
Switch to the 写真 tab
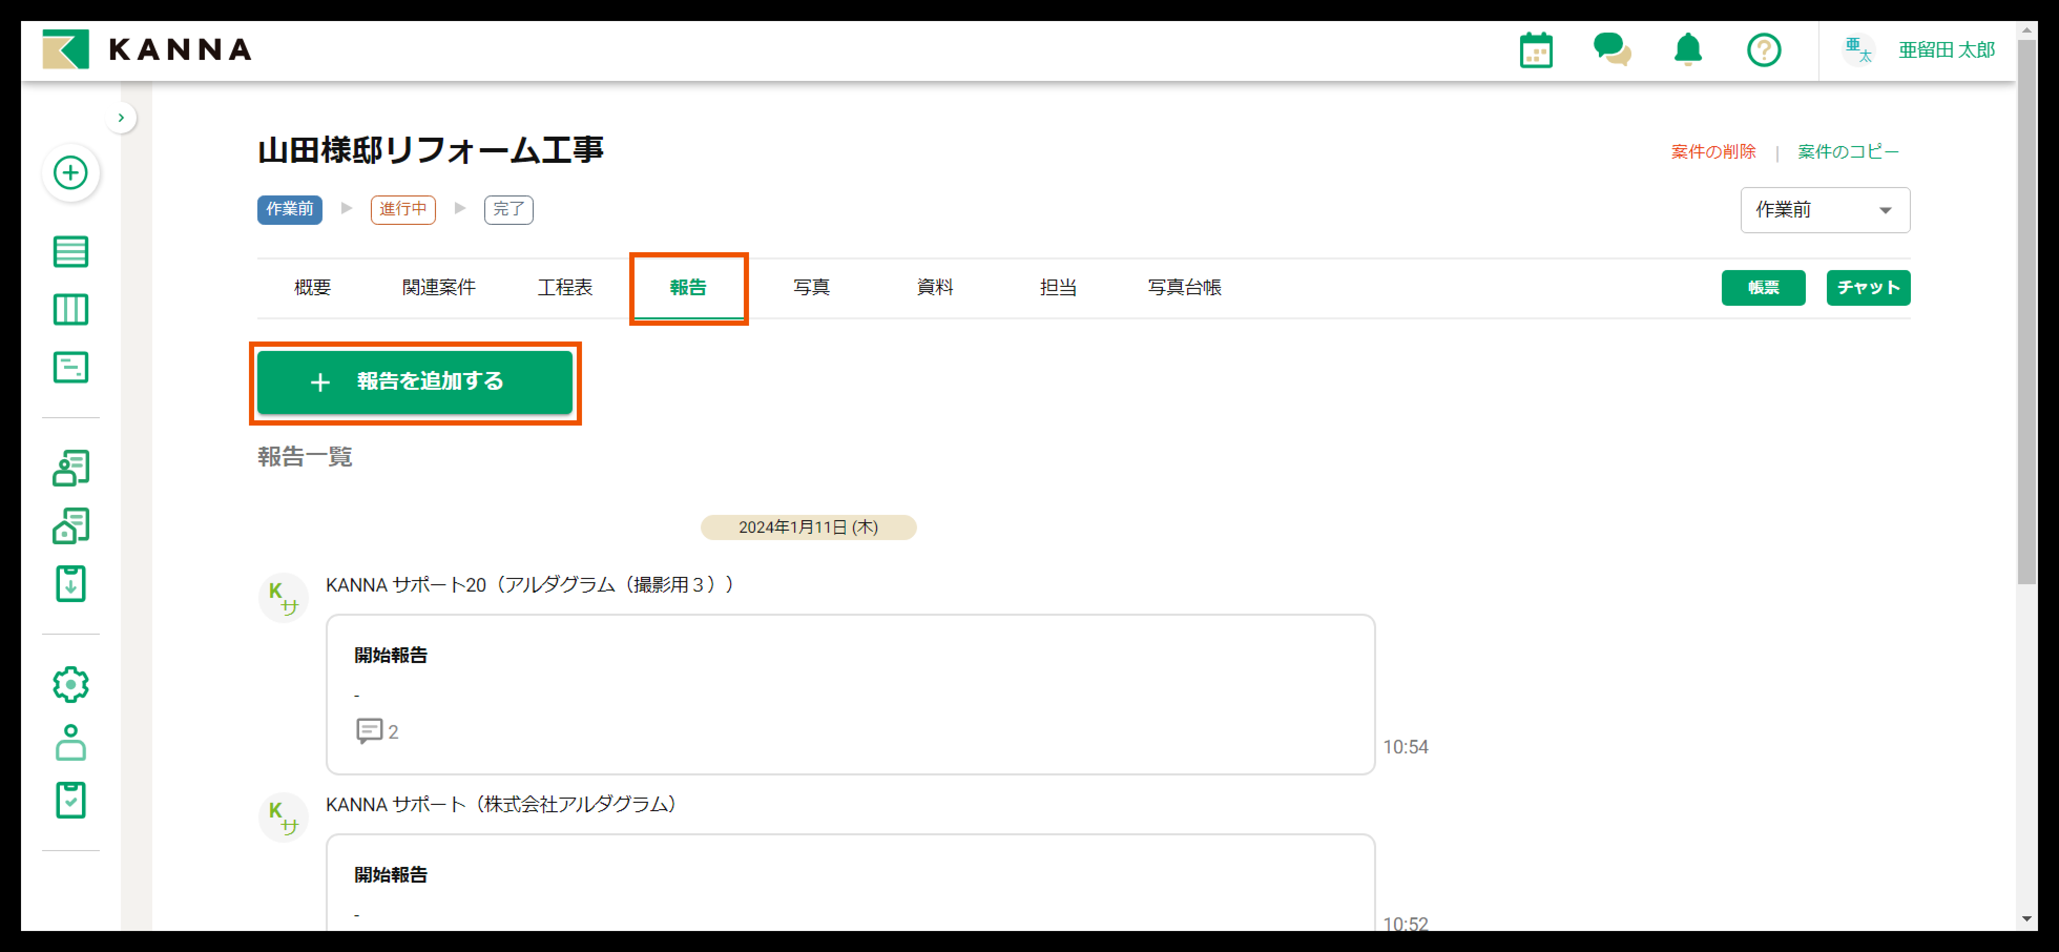tap(810, 287)
